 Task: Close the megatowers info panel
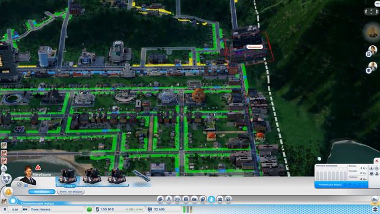pos(376,160)
